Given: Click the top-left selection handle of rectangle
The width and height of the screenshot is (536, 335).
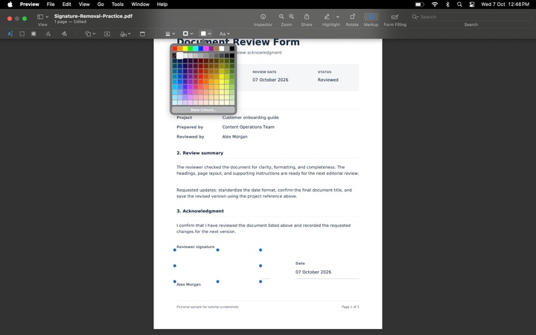Looking at the screenshot, I should tap(175, 250).
